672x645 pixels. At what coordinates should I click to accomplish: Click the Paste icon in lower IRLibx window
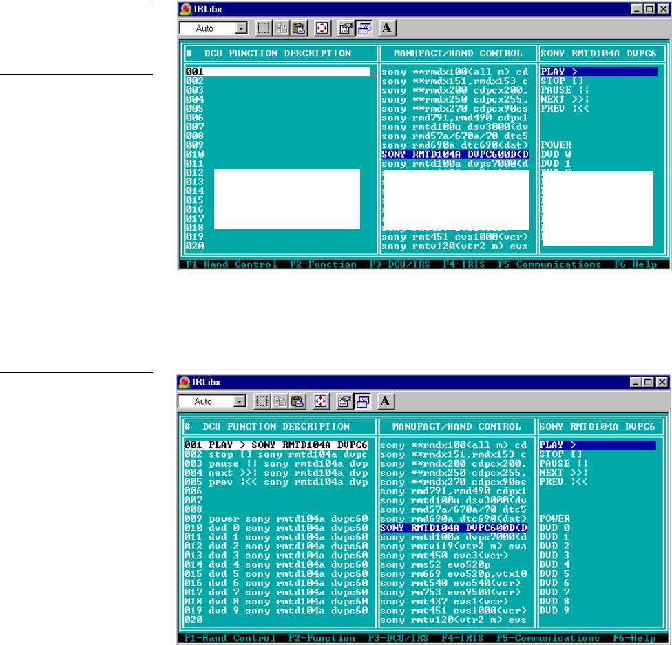(x=297, y=401)
